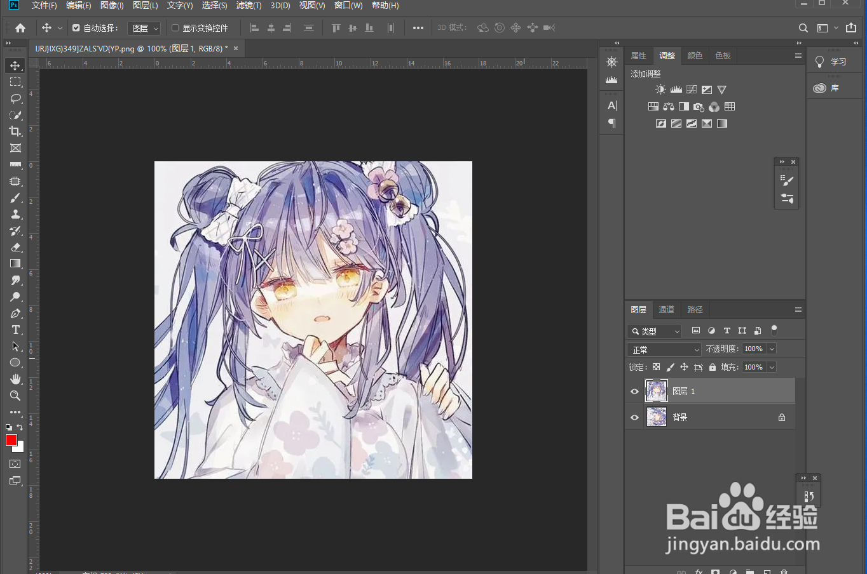Open the fill (填充) slider arrow
This screenshot has height=574, width=867.
pos(772,367)
